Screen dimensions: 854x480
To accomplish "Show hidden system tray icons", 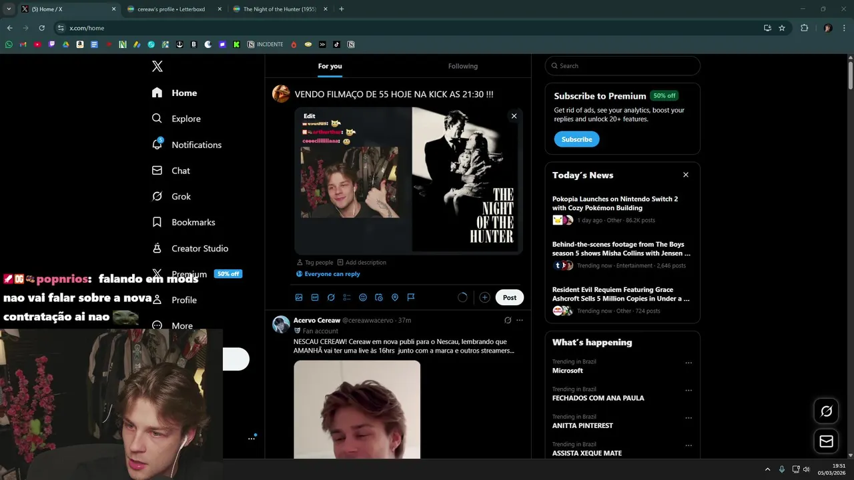I will (767, 469).
